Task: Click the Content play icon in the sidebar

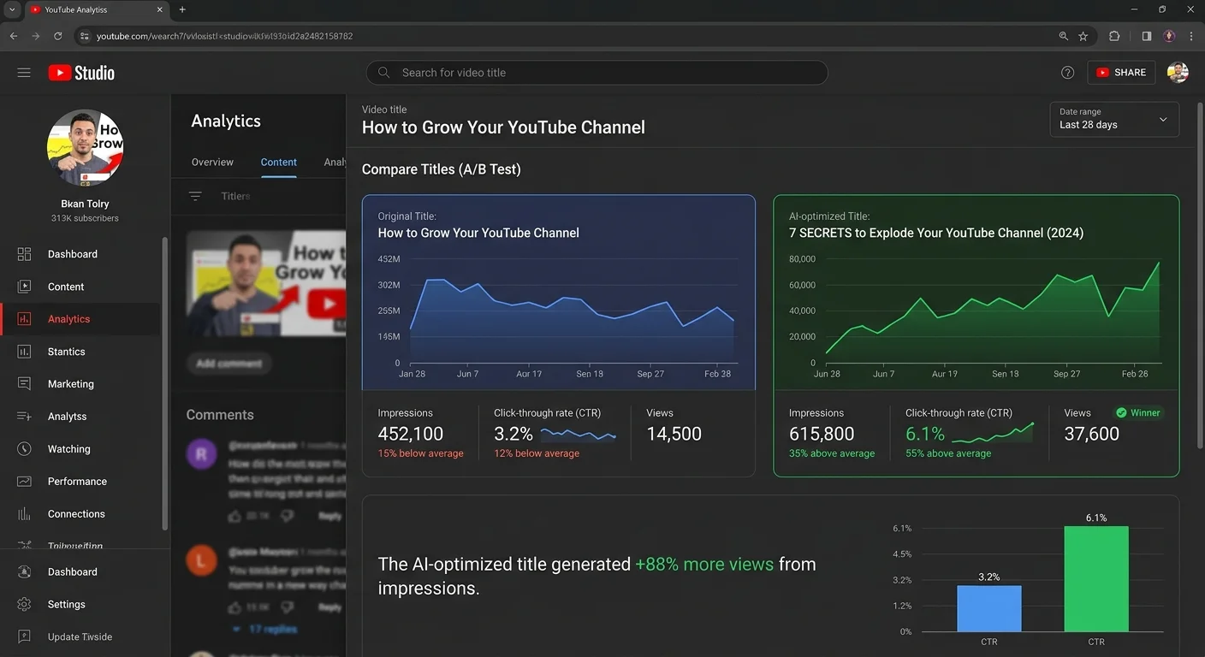Action: 24,287
